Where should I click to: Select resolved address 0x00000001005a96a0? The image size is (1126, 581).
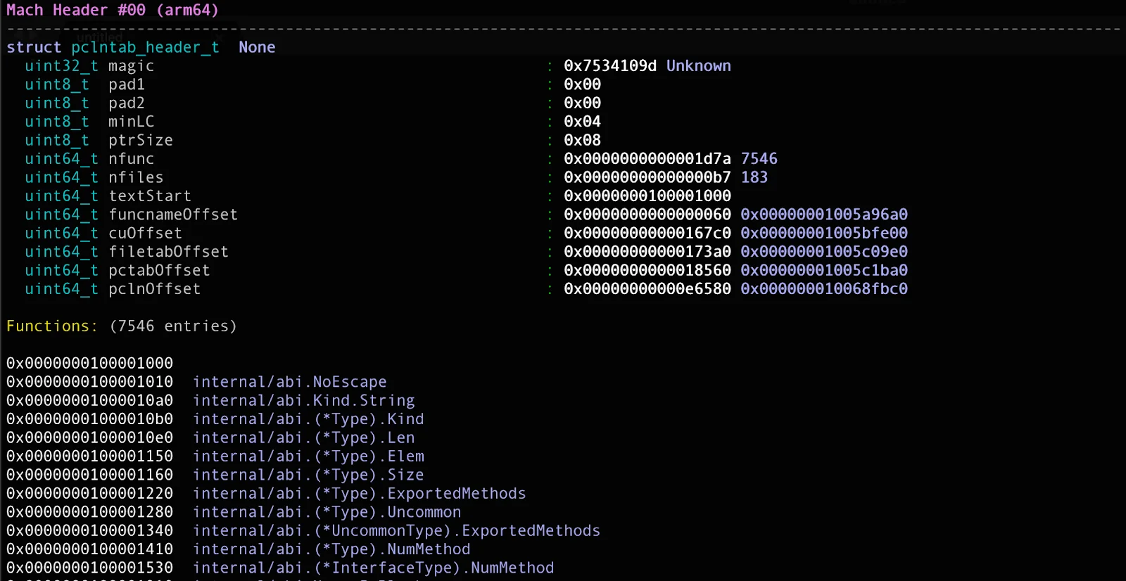click(x=824, y=215)
